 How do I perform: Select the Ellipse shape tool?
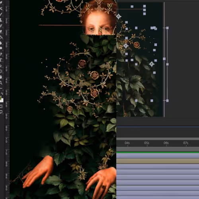[1, 71]
